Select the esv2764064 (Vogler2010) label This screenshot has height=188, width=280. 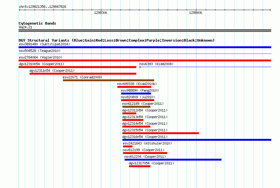point(41,57)
